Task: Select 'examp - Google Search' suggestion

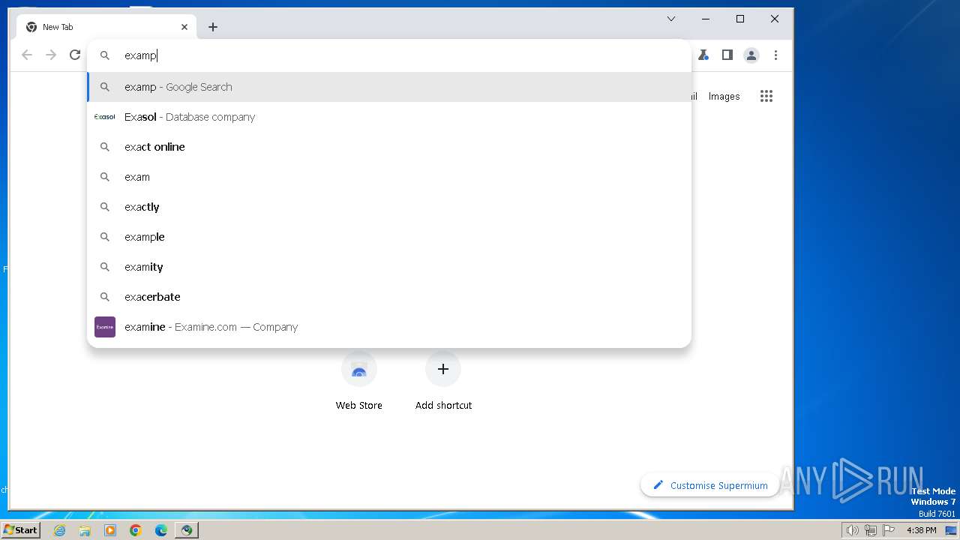Action: pyautogui.click(x=389, y=87)
